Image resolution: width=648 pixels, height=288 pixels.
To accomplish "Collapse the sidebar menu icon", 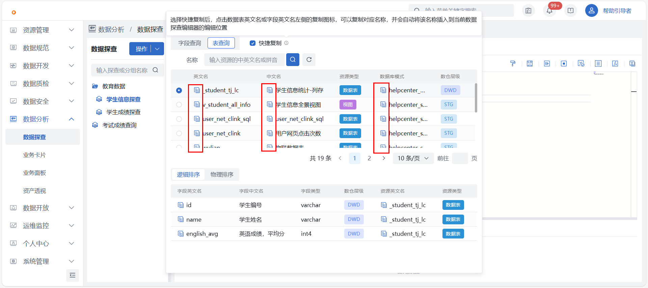I will tap(73, 275).
